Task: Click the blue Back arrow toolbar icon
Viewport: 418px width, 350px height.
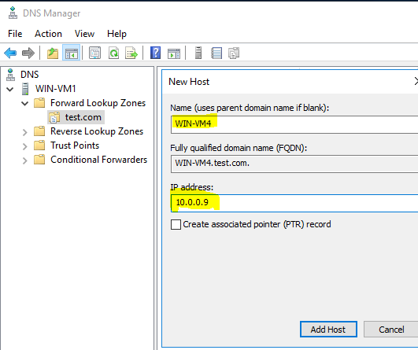Action: tap(10, 53)
